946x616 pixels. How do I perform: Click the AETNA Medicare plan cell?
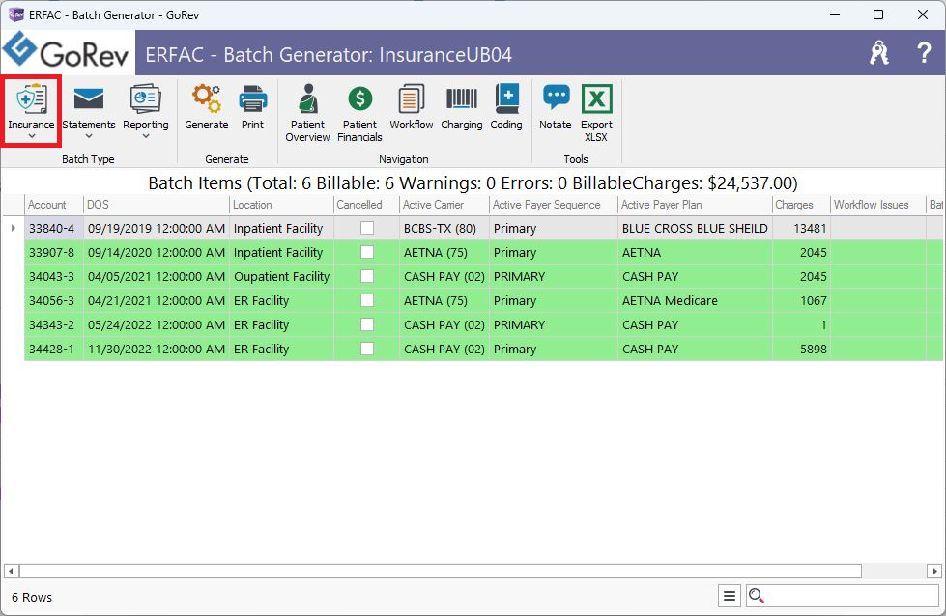point(695,301)
